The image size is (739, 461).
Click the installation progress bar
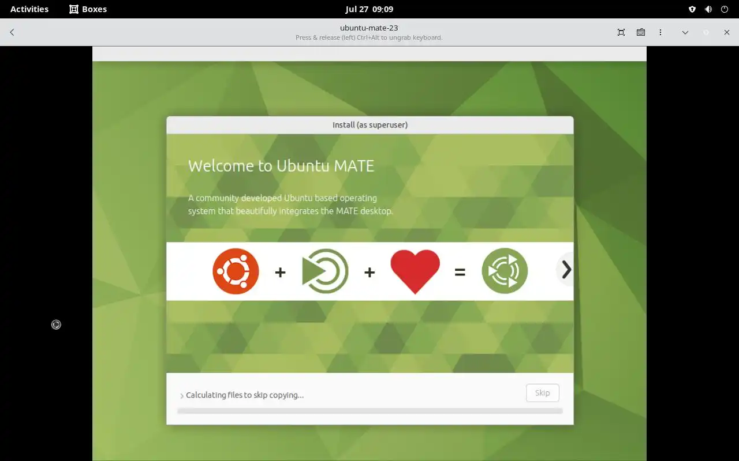pyautogui.click(x=370, y=411)
